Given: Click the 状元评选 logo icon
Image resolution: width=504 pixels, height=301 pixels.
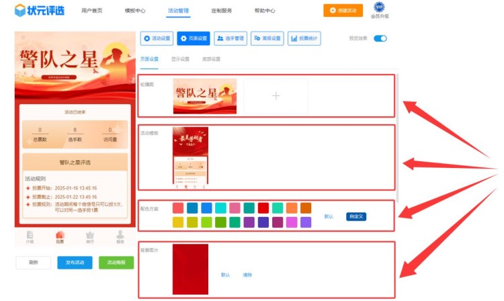Looking at the screenshot, I should (21, 10).
